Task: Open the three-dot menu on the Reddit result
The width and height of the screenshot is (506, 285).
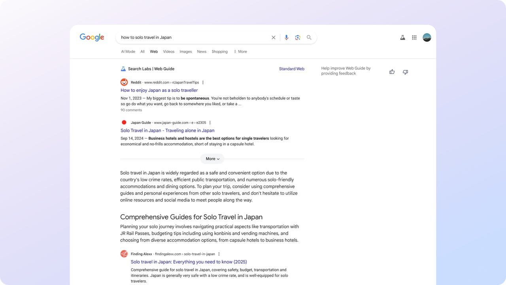Action: (x=202, y=82)
